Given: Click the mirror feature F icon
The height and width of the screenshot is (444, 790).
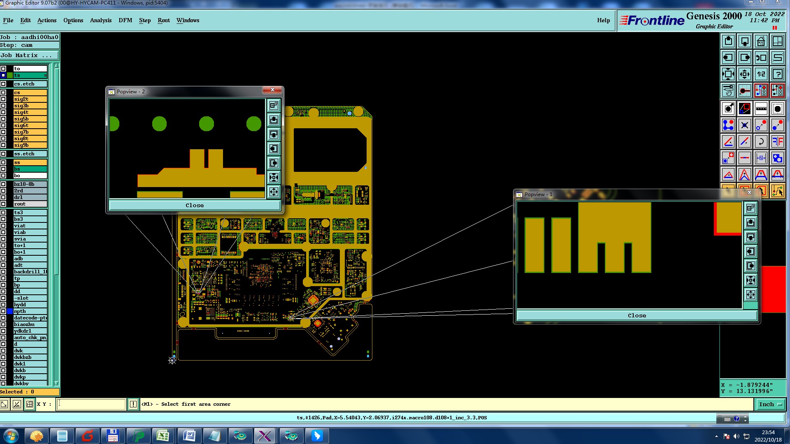Looking at the screenshot, I should (x=777, y=142).
